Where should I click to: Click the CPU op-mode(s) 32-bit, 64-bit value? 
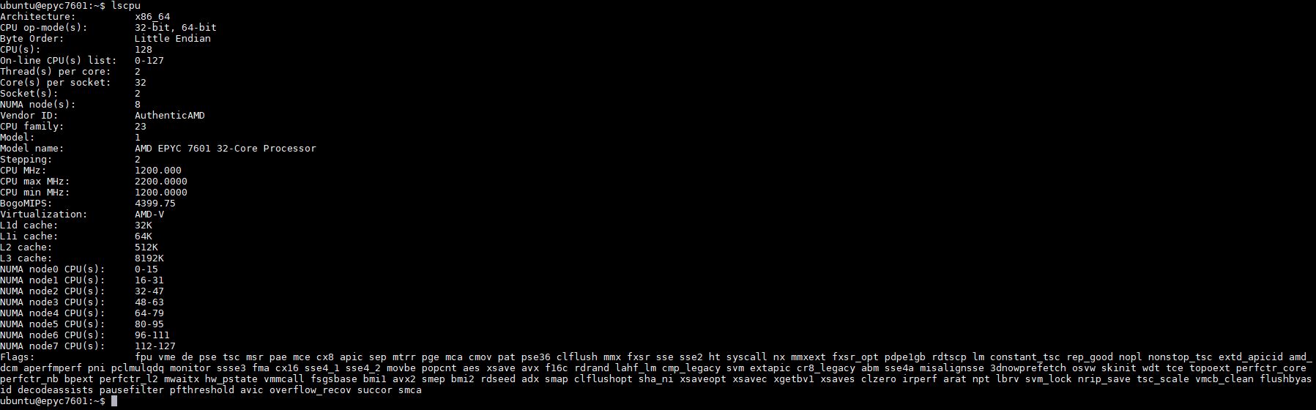coord(176,28)
